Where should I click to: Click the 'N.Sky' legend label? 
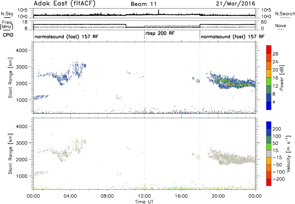(7, 14)
